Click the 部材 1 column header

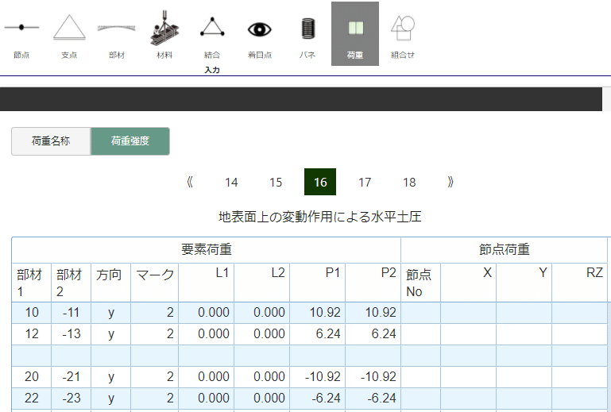[32, 283]
